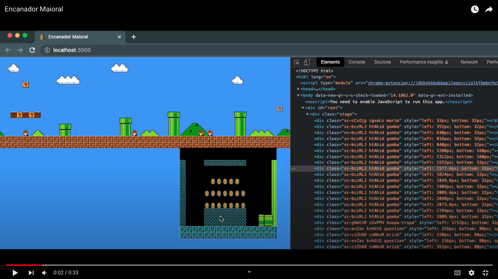
Task: Open actions ellipsis beside highlighted row
Action: coord(294,169)
